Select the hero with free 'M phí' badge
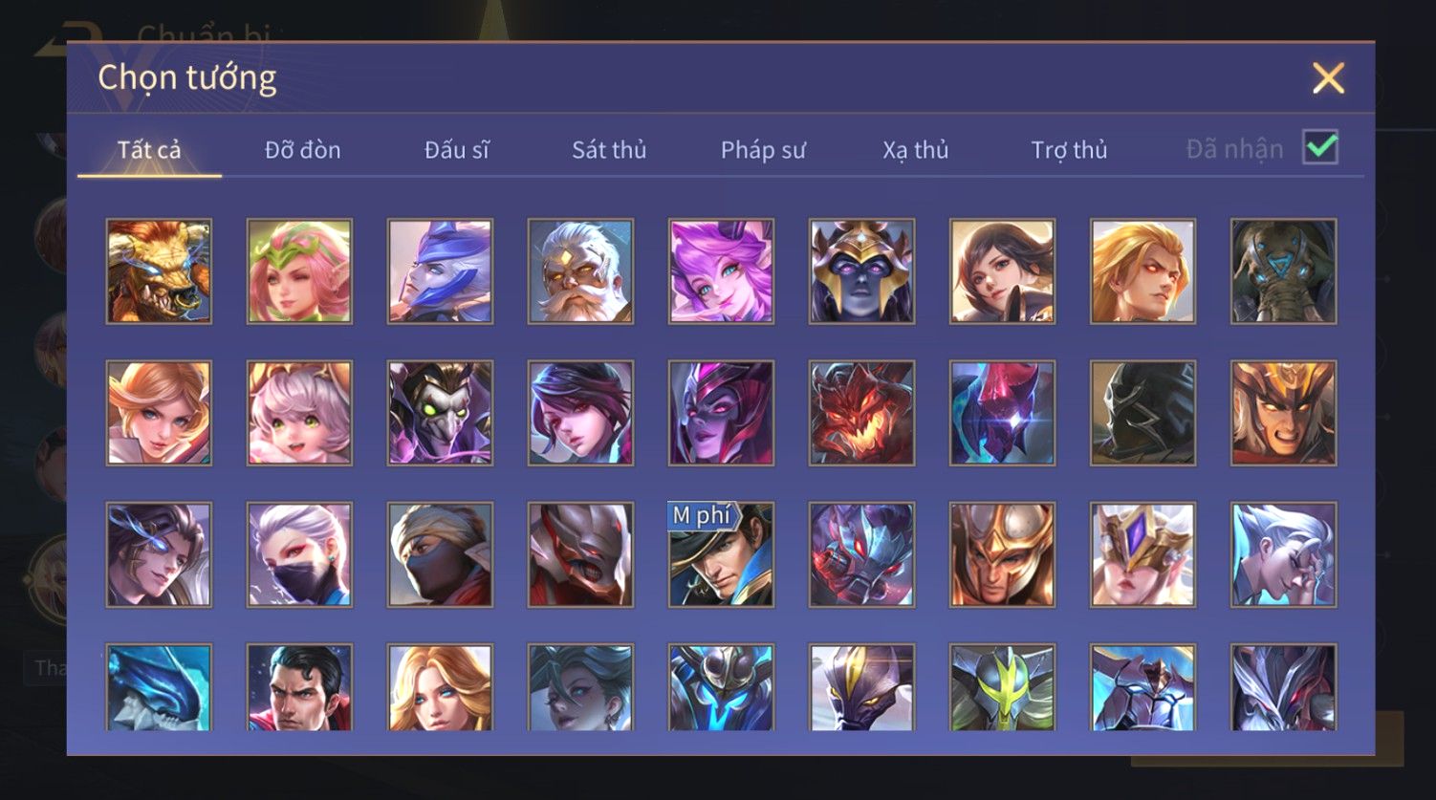The height and width of the screenshot is (800, 1436). pos(721,555)
